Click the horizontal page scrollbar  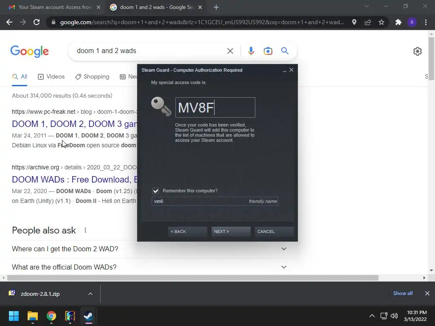click(193, 278)
